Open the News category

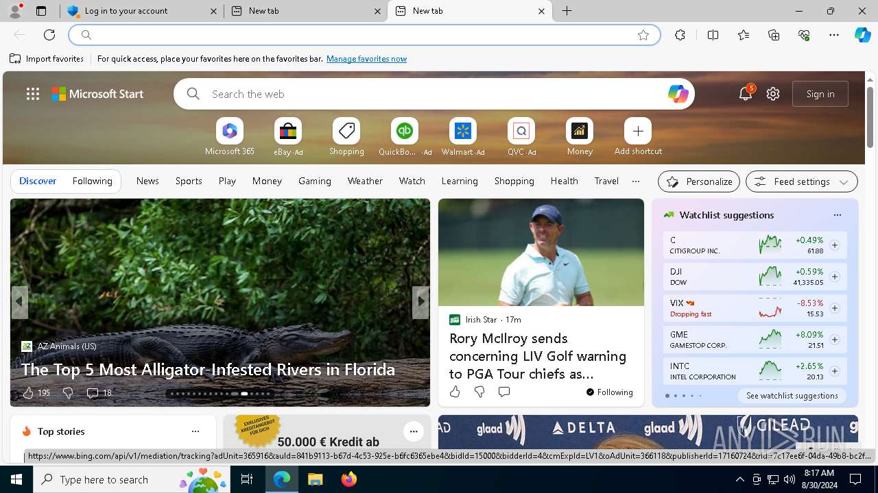pyautogui.click(x=147, y=181)
